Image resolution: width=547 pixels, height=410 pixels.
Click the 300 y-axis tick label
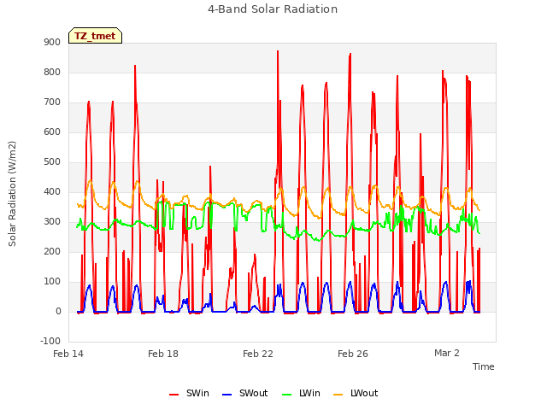click(x=52, y=222)
